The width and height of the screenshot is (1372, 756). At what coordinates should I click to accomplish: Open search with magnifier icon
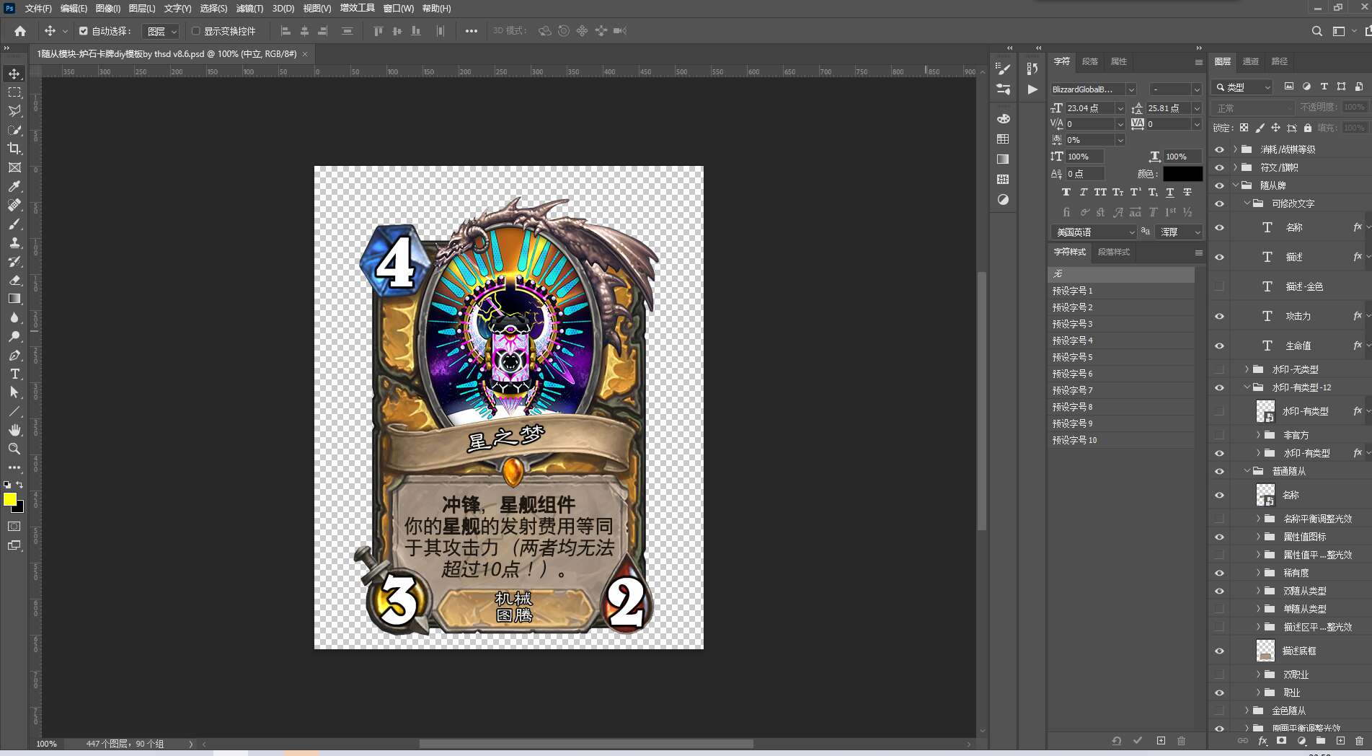(x=1316, y=31)
